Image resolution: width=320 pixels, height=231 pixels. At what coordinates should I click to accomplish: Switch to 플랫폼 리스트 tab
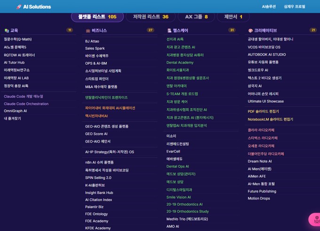pos(97,17)
